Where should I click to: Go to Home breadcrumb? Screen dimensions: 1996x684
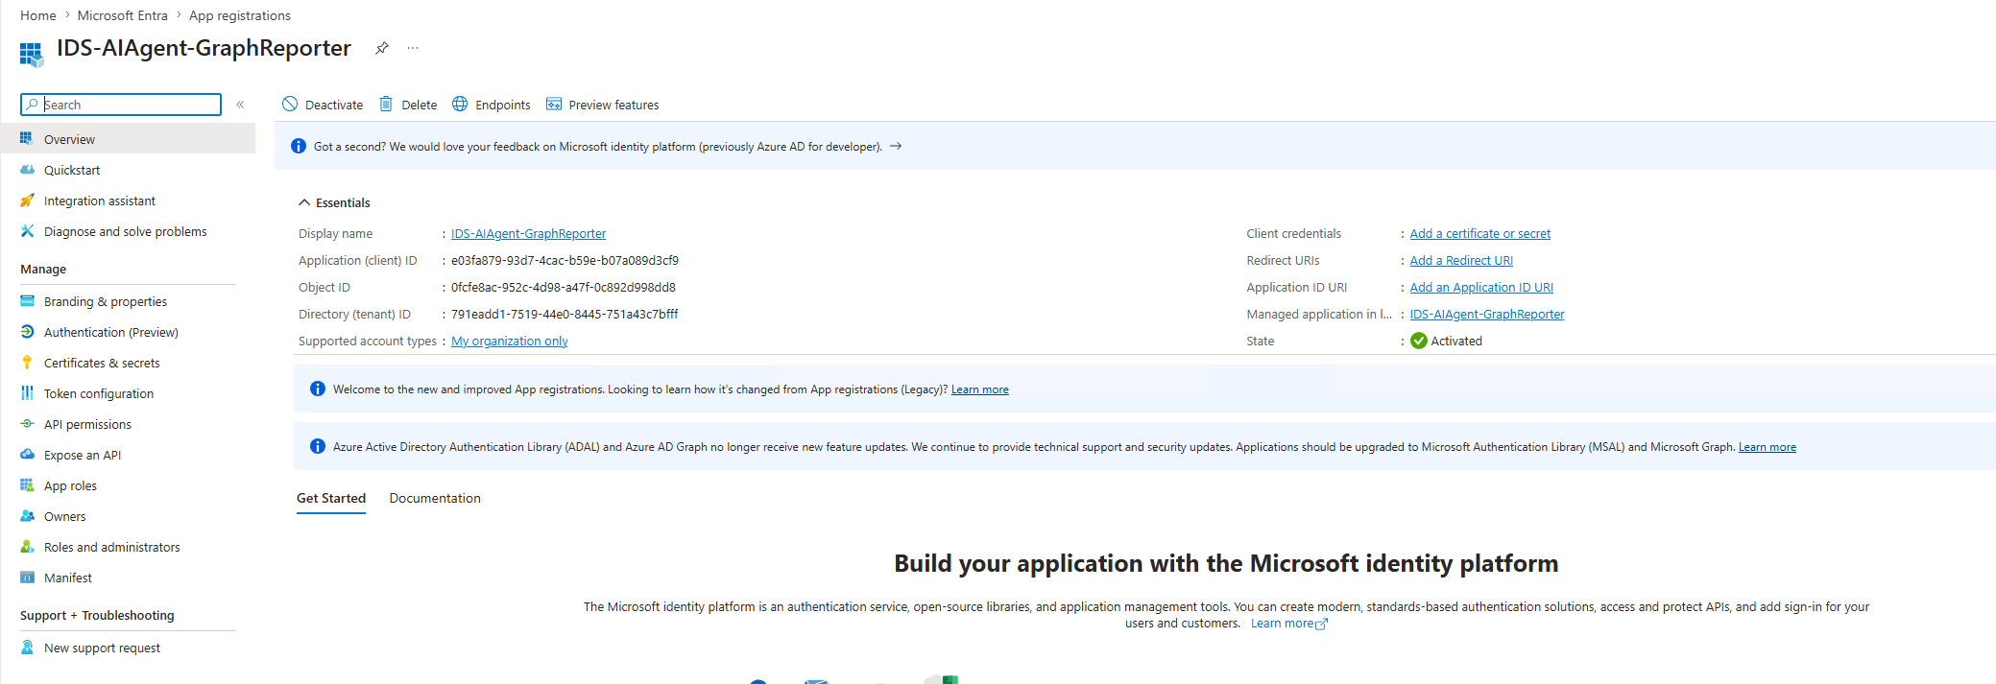[x=38, y=15]
